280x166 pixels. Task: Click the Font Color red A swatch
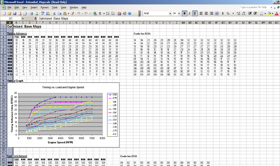pos(276,13)
